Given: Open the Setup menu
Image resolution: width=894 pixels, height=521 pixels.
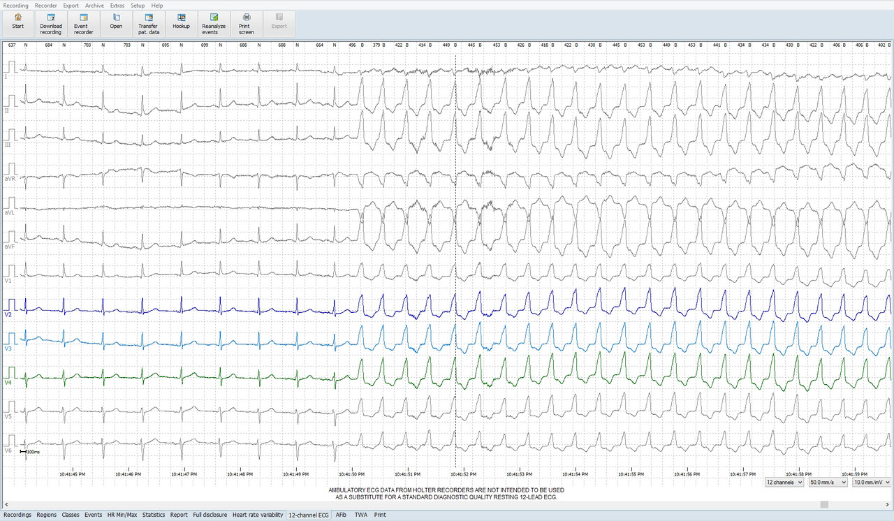Looking at the screenshot, I should point(138,5).
